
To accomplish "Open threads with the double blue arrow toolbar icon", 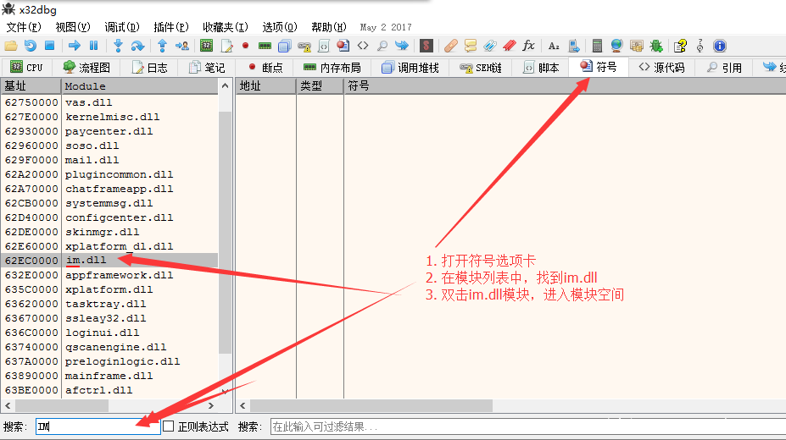I will [x=402, y=46].
